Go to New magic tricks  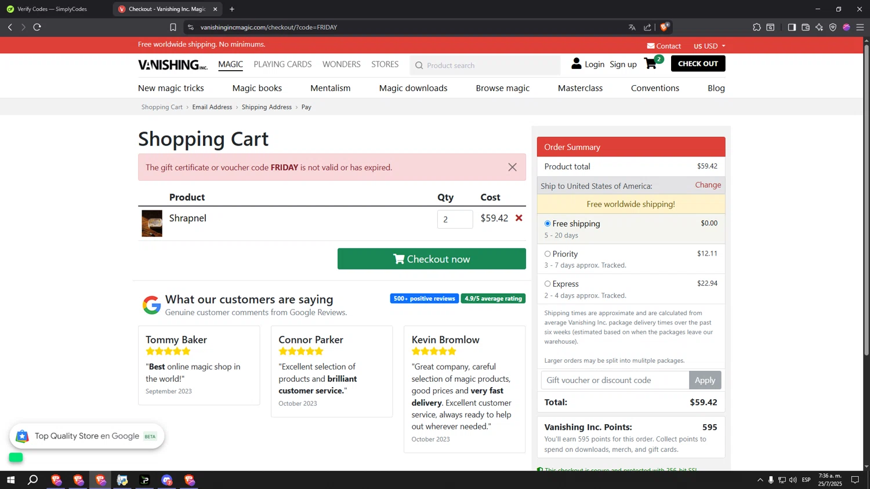coord(171,88)
